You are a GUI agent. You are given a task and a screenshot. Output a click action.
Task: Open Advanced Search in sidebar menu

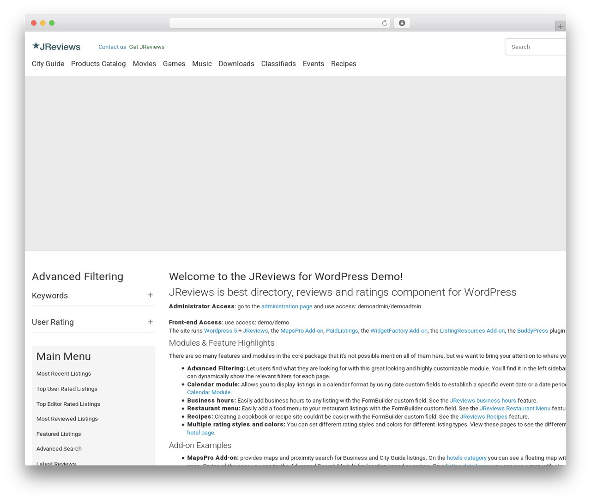click(x=59, y=449)
